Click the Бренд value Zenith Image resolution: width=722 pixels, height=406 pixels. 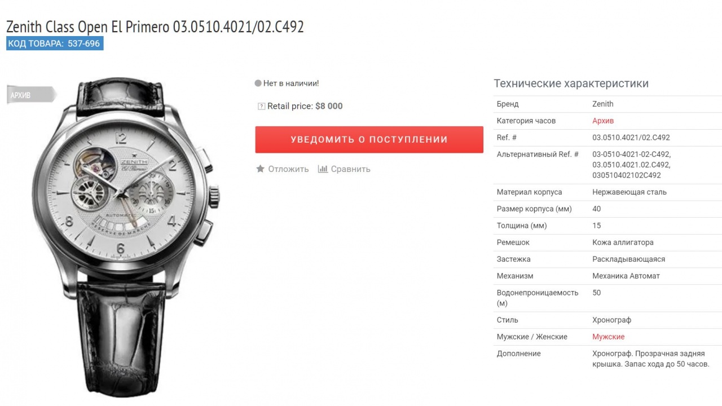coord(602,104)
